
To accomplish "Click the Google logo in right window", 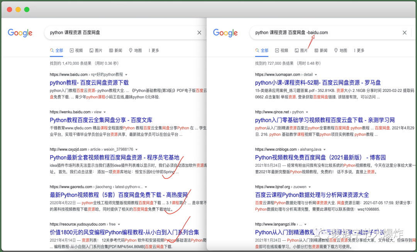I will tap(225, 33).
